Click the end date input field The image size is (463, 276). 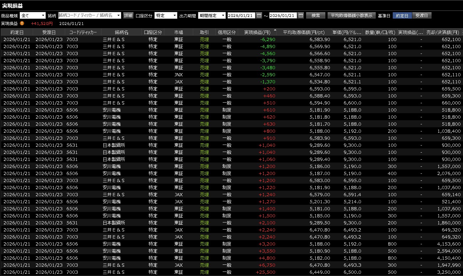click(x=283, y=15)
